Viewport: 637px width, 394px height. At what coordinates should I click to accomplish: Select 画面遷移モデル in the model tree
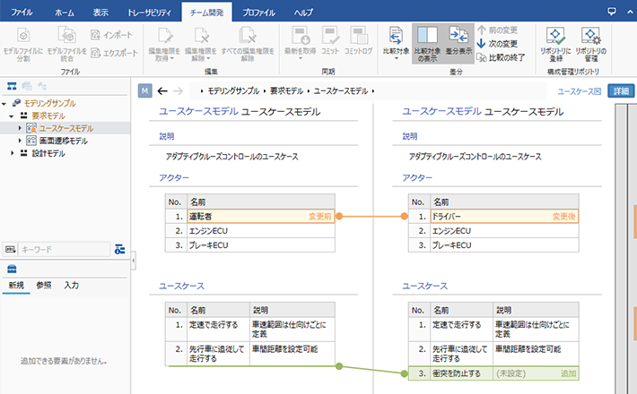click(x=63, y=141)
